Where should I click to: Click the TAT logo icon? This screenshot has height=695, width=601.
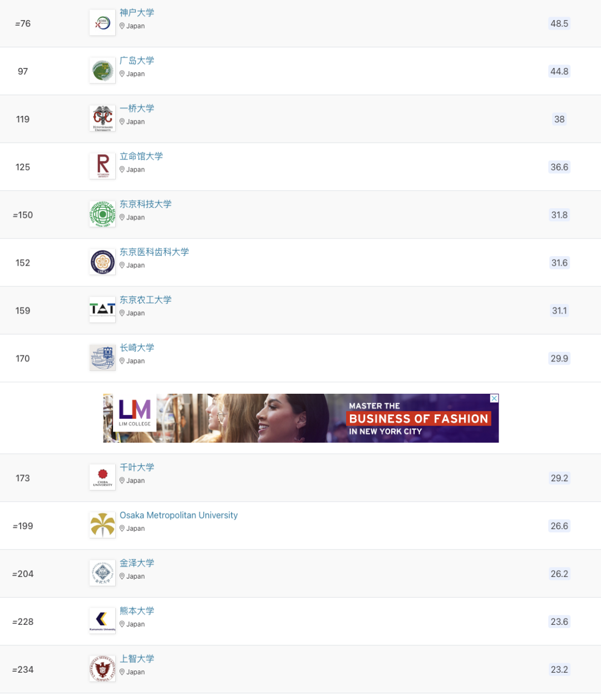102,311
